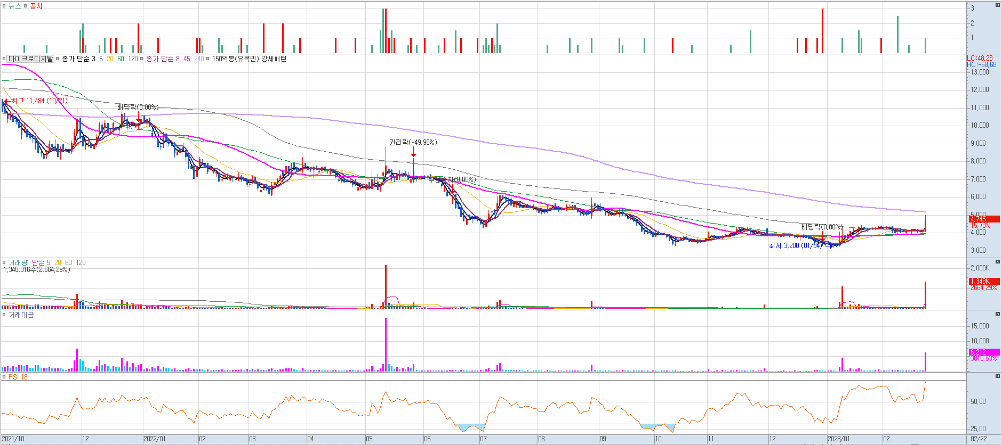Close the 거래대금 panel X icon
The image size is (1002, 445).
998,314
